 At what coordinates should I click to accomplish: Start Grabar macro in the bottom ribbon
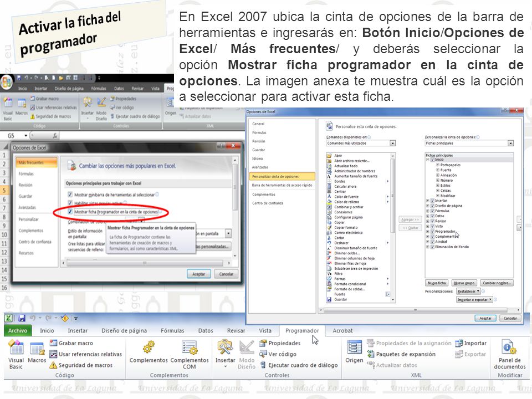click(x=71, y=343)
